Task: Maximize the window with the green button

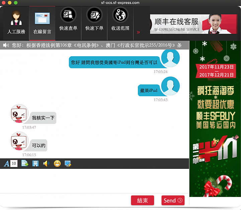Action: (16, 3)
